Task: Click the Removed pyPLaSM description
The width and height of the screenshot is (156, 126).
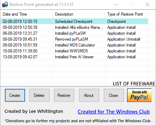Action: (x=71, y=39)
